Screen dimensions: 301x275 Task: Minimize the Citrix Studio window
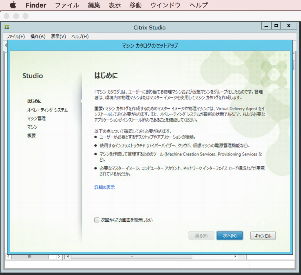266,26
